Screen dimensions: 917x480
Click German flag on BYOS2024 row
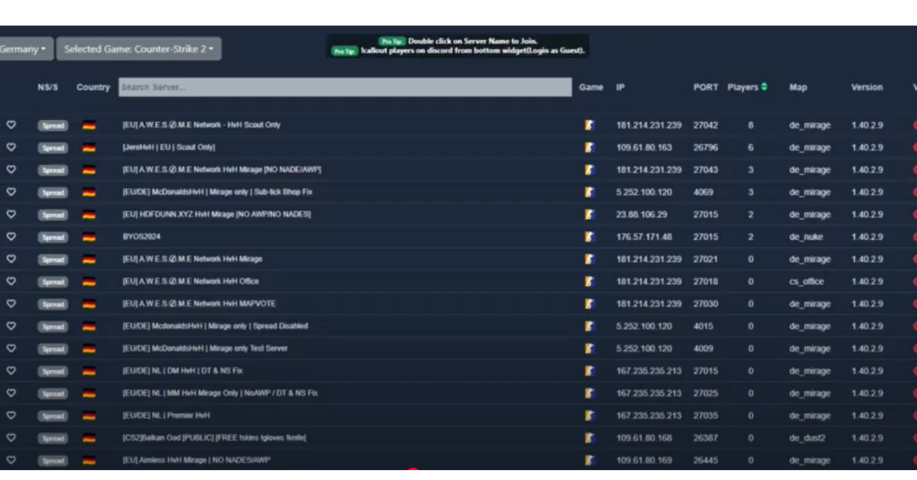[x=89, y=237]
